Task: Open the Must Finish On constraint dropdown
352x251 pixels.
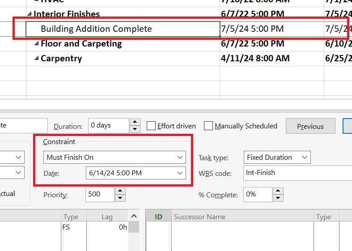Action: pyautogui.click(x=115, y=157)
